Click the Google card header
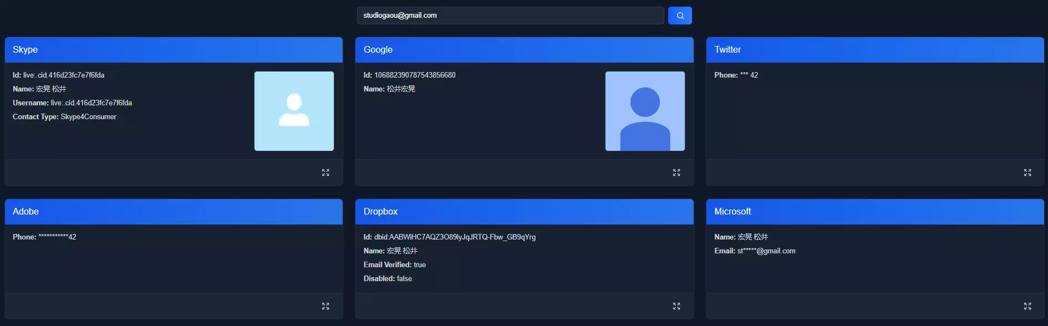Screen dimensions: 1048x326 tap(525, 50)
